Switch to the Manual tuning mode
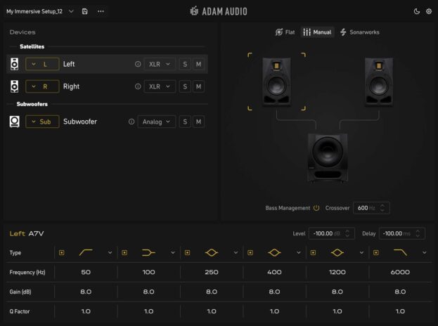Screen dimensions: 438x326 [x=317, y=32]
